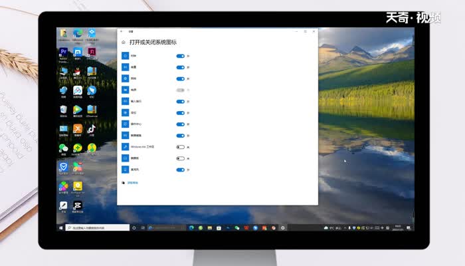
Task: Toggle the 操作中心 (Action Center) switch
Action: 180,124
